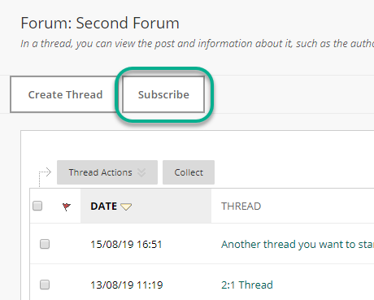This screenshot has height=300, width=374.
Task: Click the Subscribe button
Action: (x=163, y=94)
